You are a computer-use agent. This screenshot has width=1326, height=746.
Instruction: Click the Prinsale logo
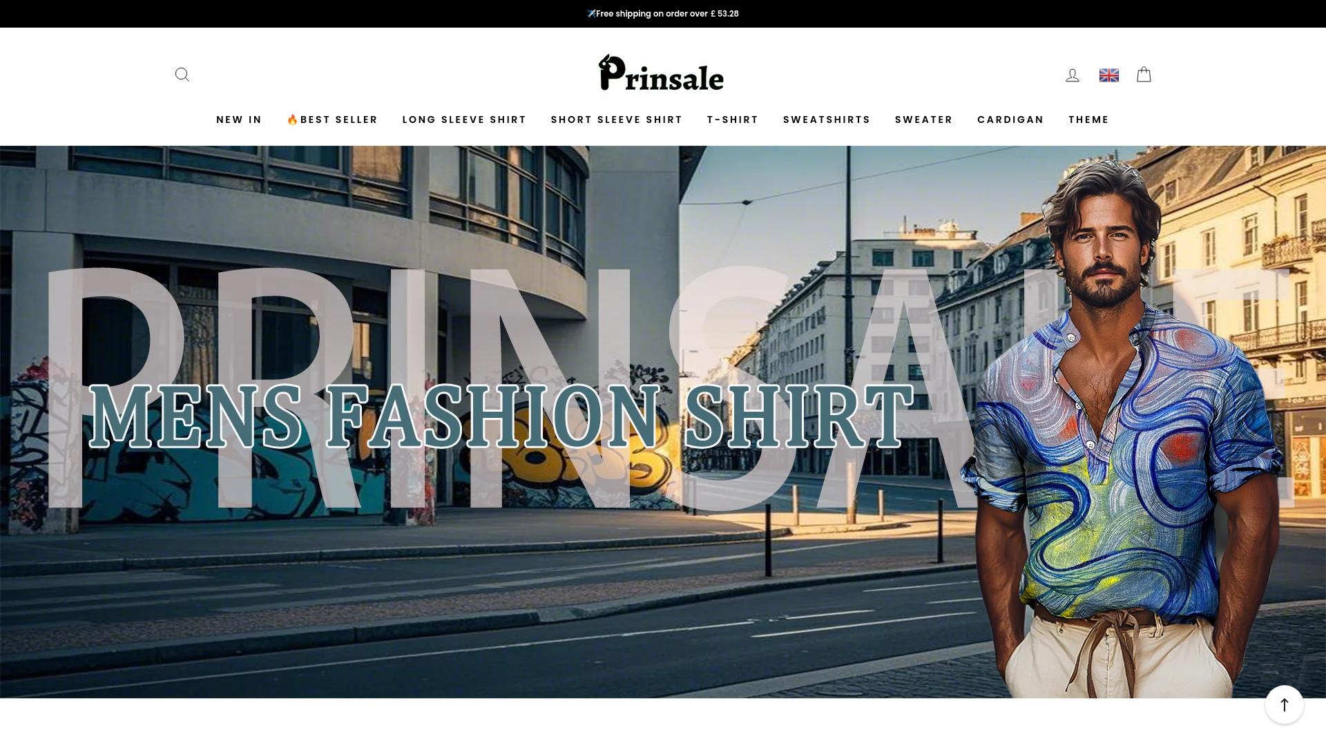(661, 73)
